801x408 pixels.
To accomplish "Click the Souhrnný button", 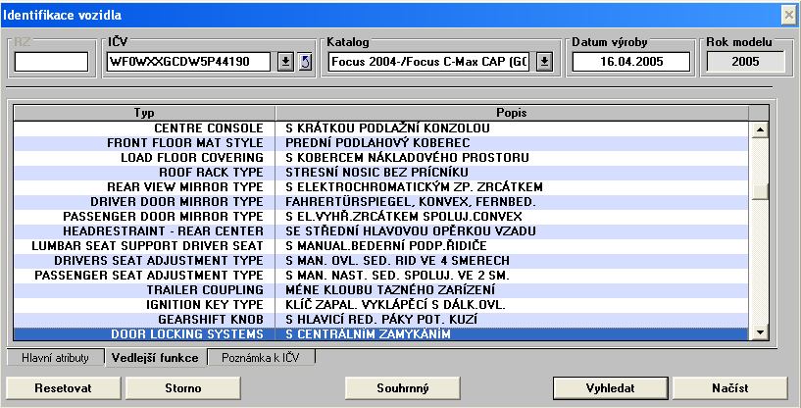I will click(x=403, y=388).
